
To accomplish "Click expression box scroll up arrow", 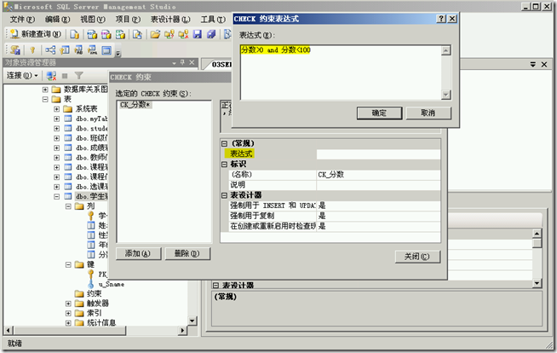I will click(x=445, y=50).
